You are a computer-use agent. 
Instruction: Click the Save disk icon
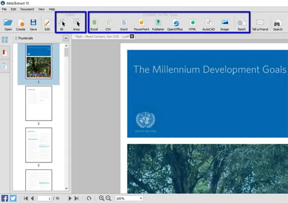pos(33,25)
